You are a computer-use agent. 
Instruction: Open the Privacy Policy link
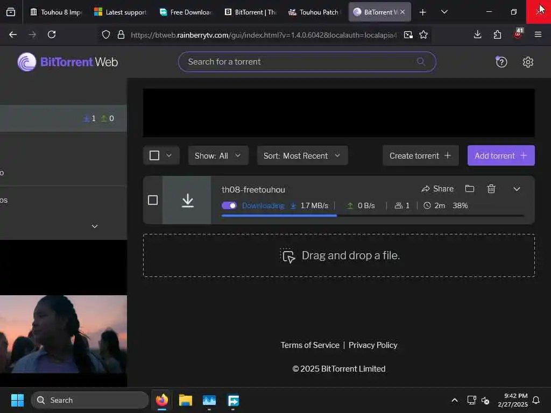pyautogui.click(x=373, y=345)
